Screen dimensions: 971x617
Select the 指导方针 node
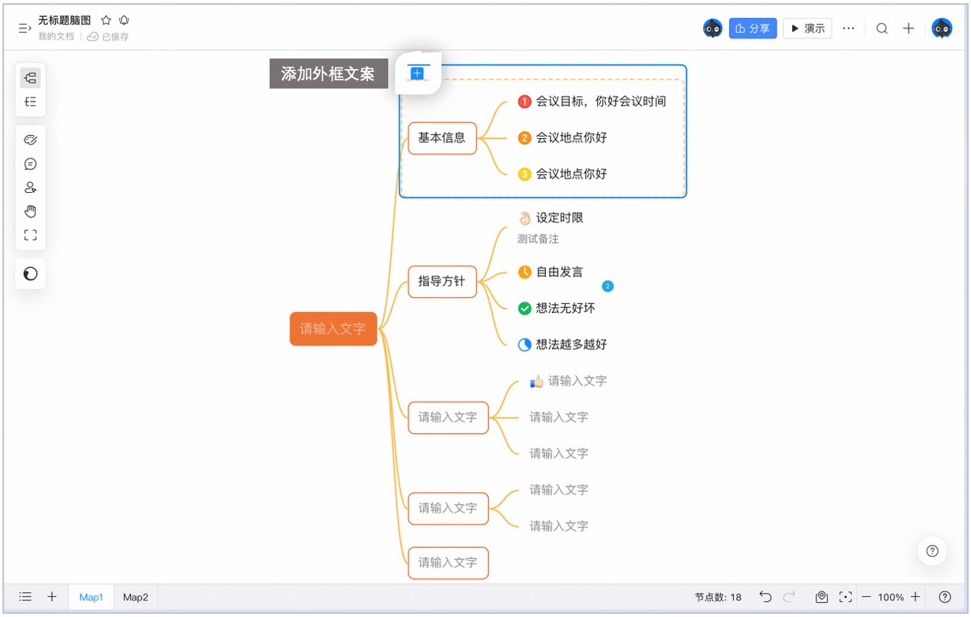click(442, 281)
